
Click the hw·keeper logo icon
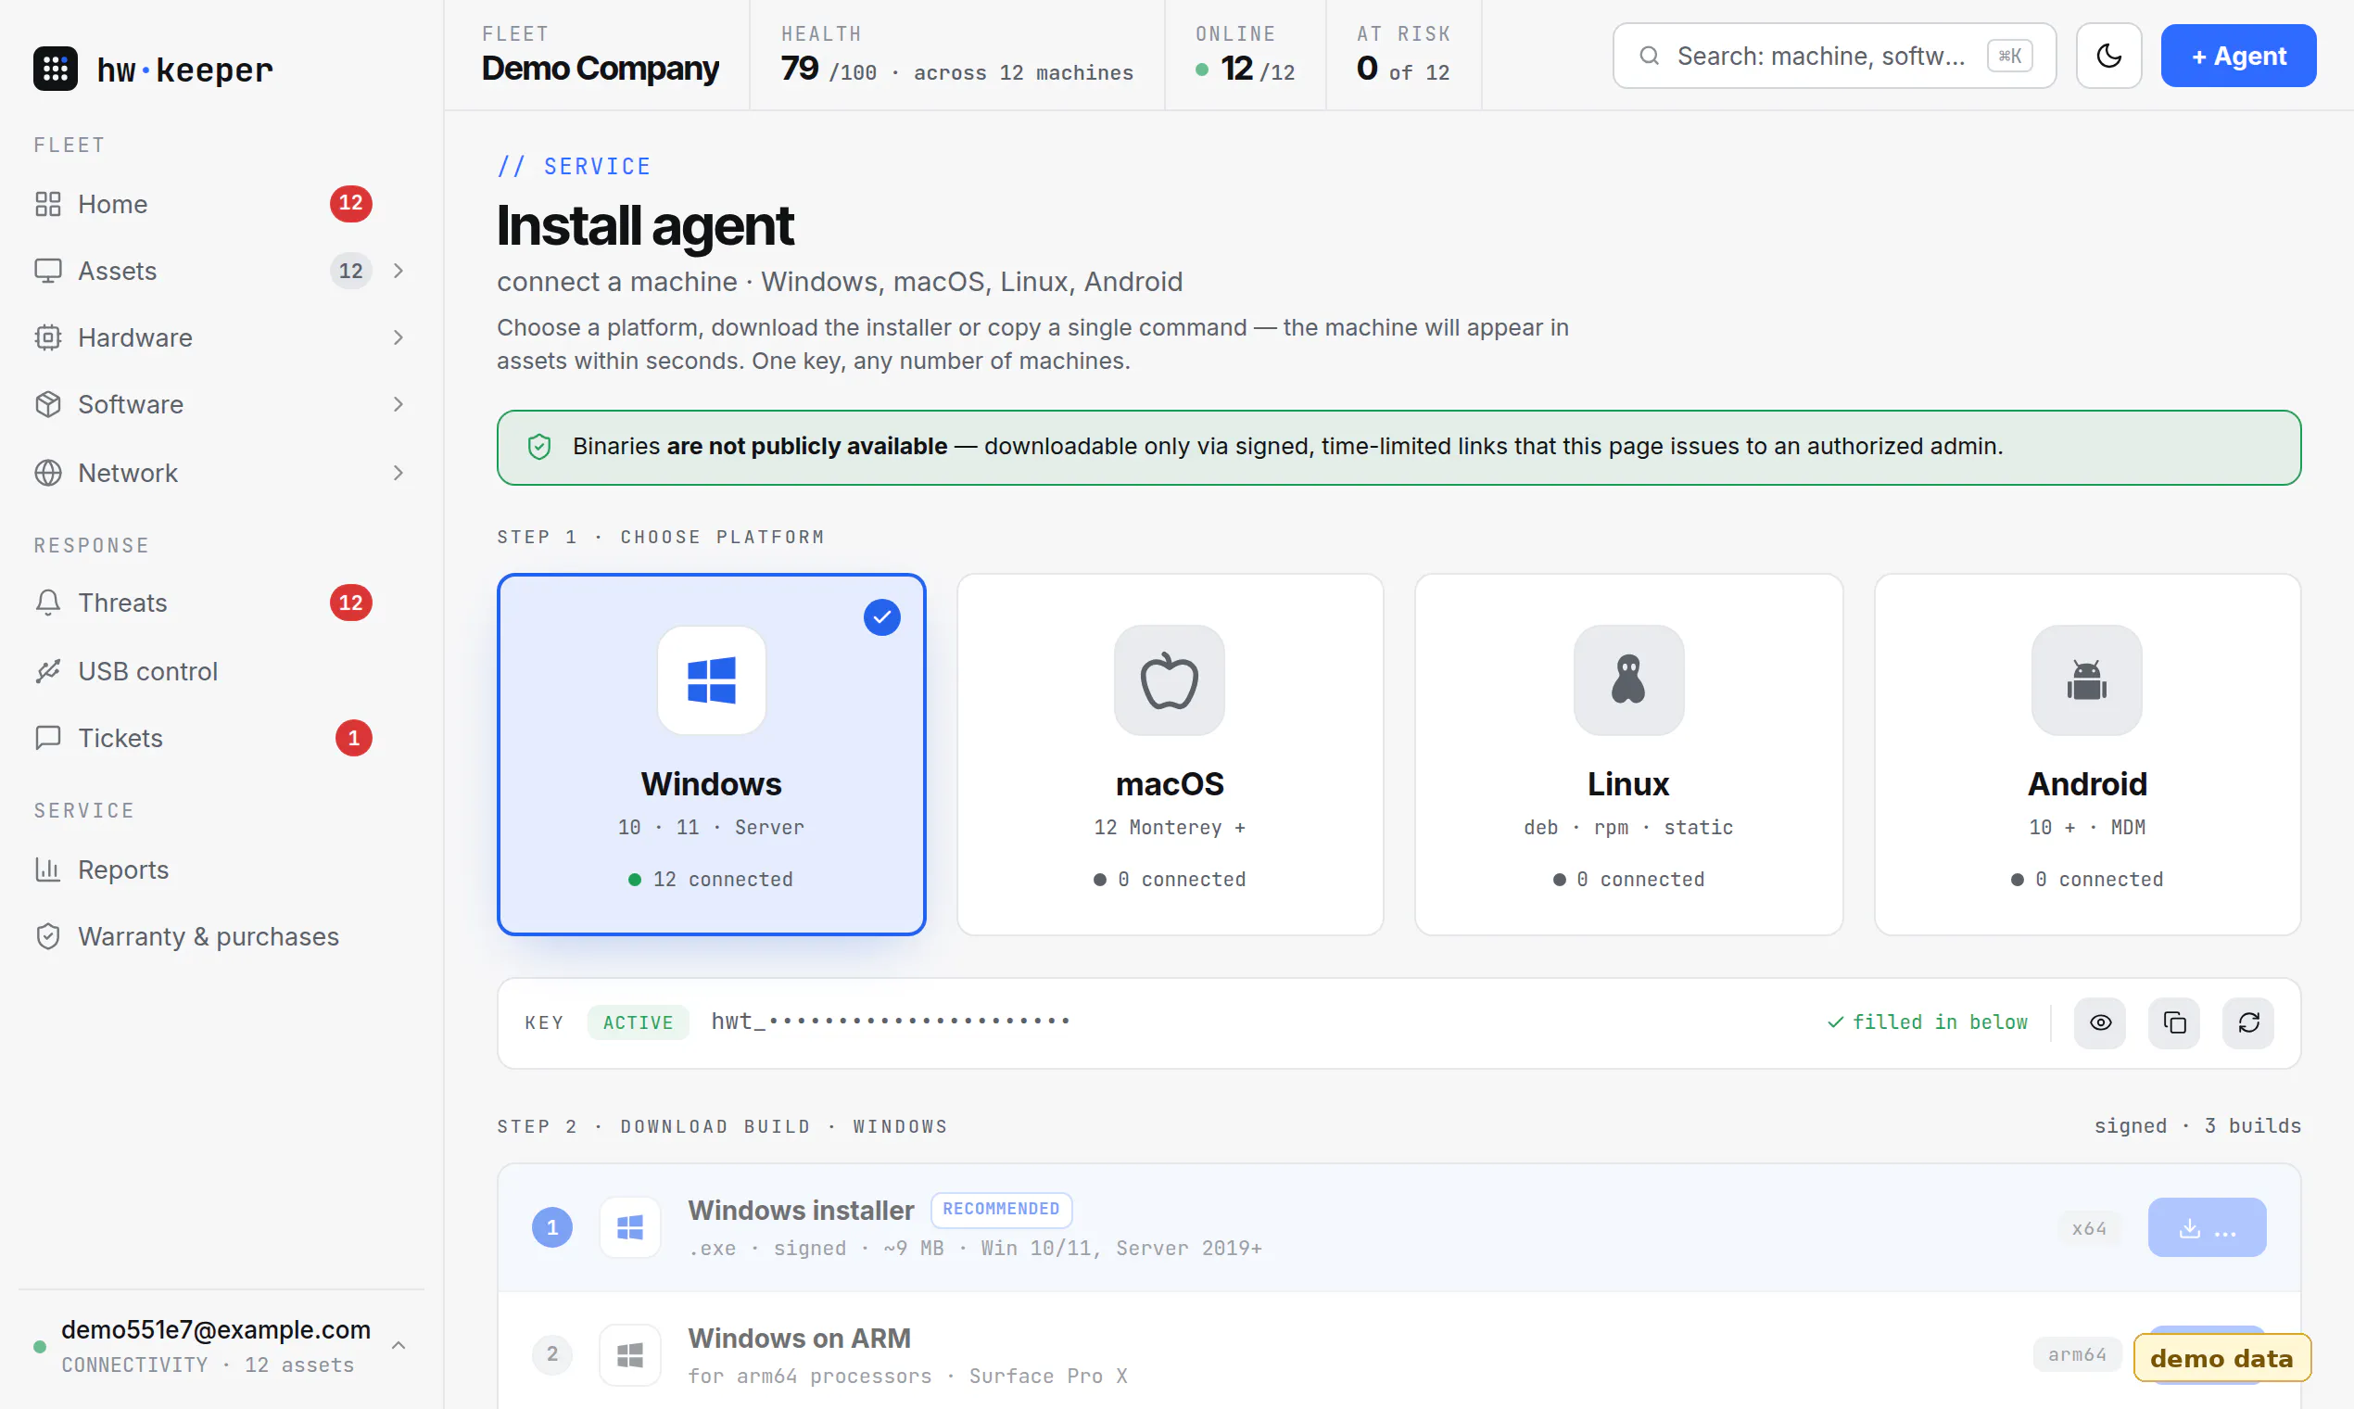tap(55, 69)
